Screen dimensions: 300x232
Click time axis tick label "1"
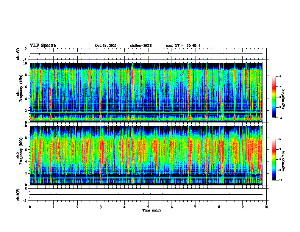pos(53,207)
